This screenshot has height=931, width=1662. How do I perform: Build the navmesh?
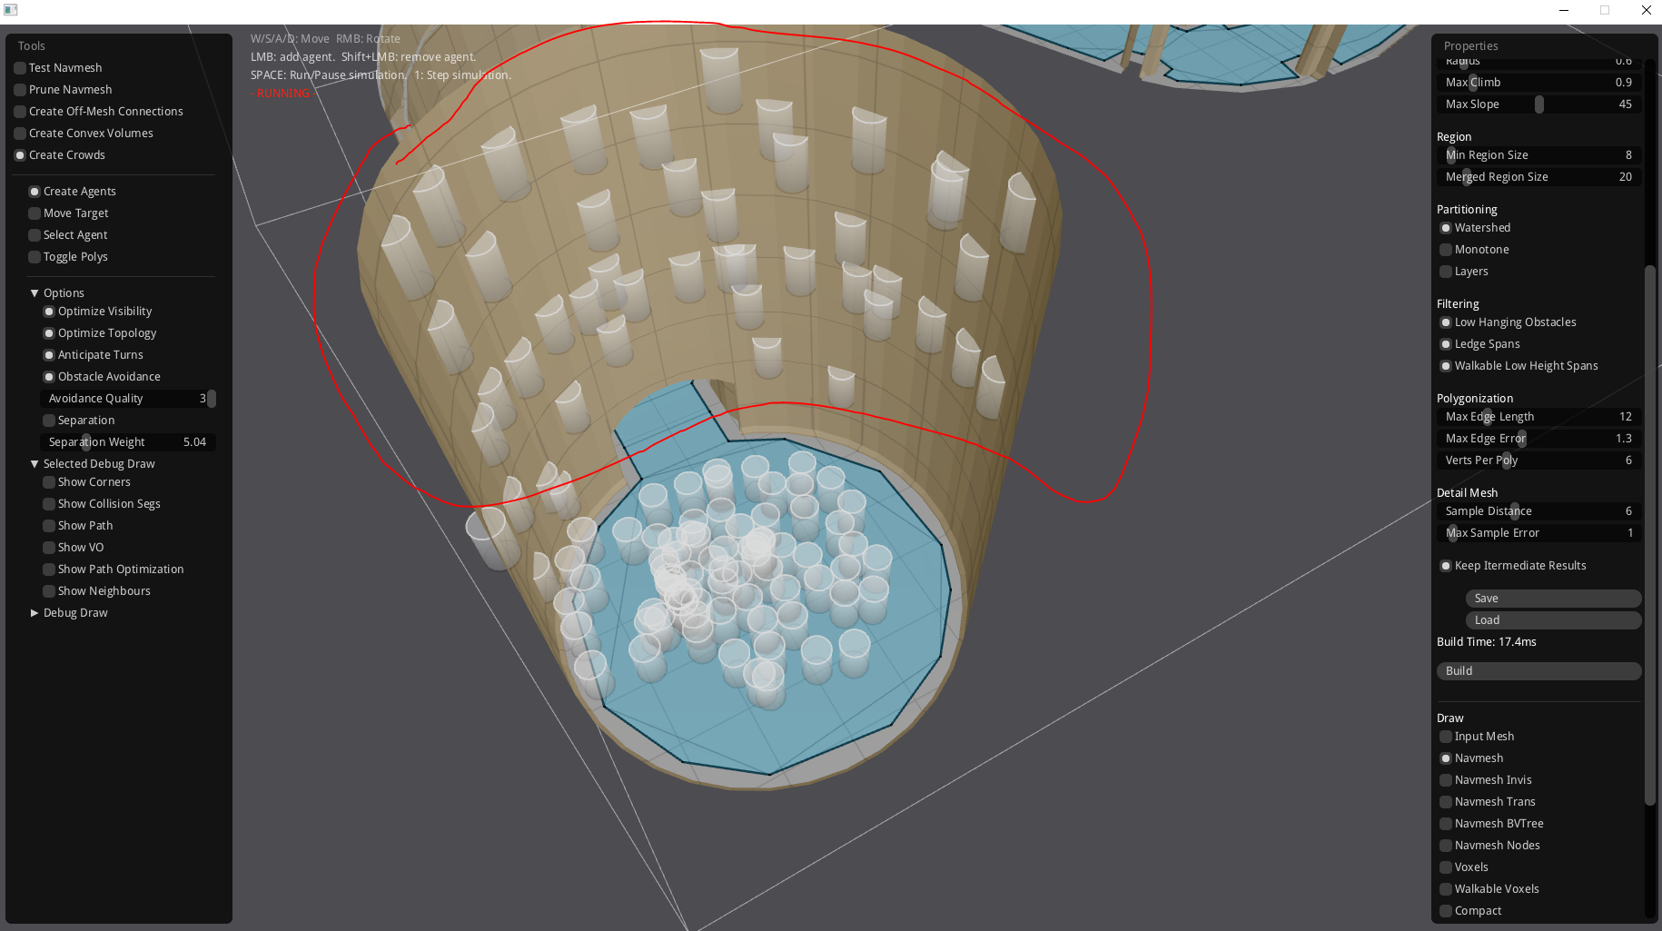(x=1538, y=670)
